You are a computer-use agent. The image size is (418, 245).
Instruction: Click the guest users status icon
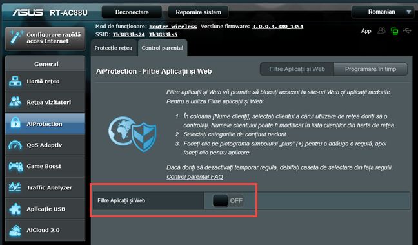click(x=381, y=31)
